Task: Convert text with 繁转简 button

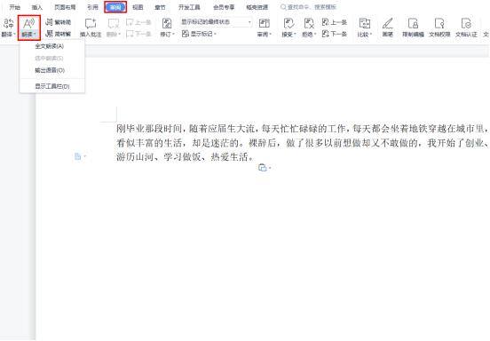Action: pyautogui.click(x=59, y=22)
